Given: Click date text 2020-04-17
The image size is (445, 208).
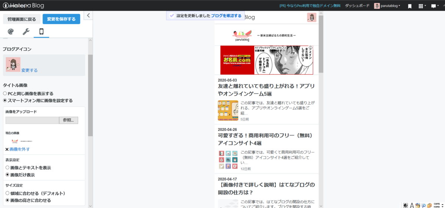Looking at the screenshot, I should (x=227, y=179).
